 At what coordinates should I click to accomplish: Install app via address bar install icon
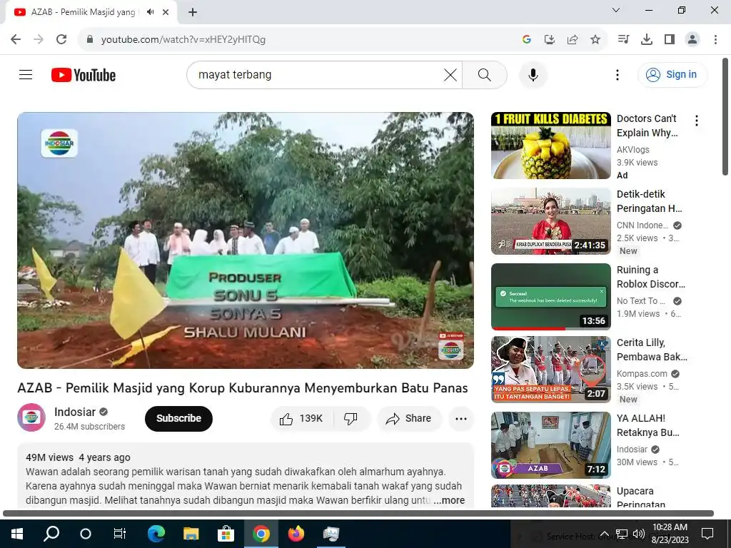(x=549, y=39)
